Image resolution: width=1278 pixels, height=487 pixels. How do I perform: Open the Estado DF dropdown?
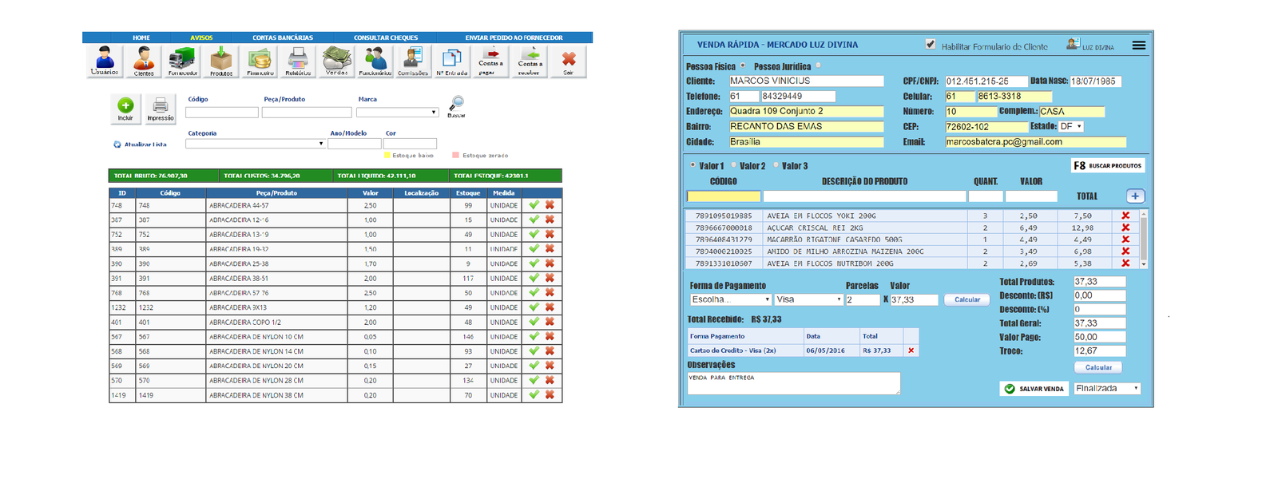(1071, 126)
